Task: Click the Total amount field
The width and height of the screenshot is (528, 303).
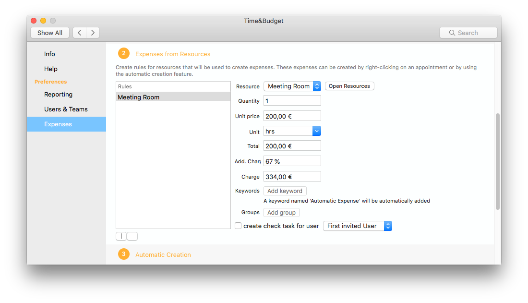Action: click(x=292, y=146)
